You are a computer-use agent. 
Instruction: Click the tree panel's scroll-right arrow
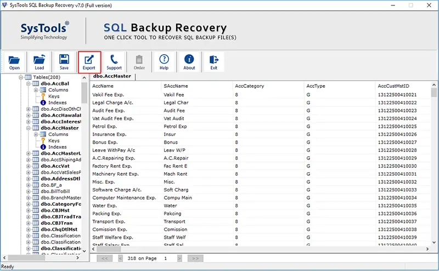click(x=77, y=258)
